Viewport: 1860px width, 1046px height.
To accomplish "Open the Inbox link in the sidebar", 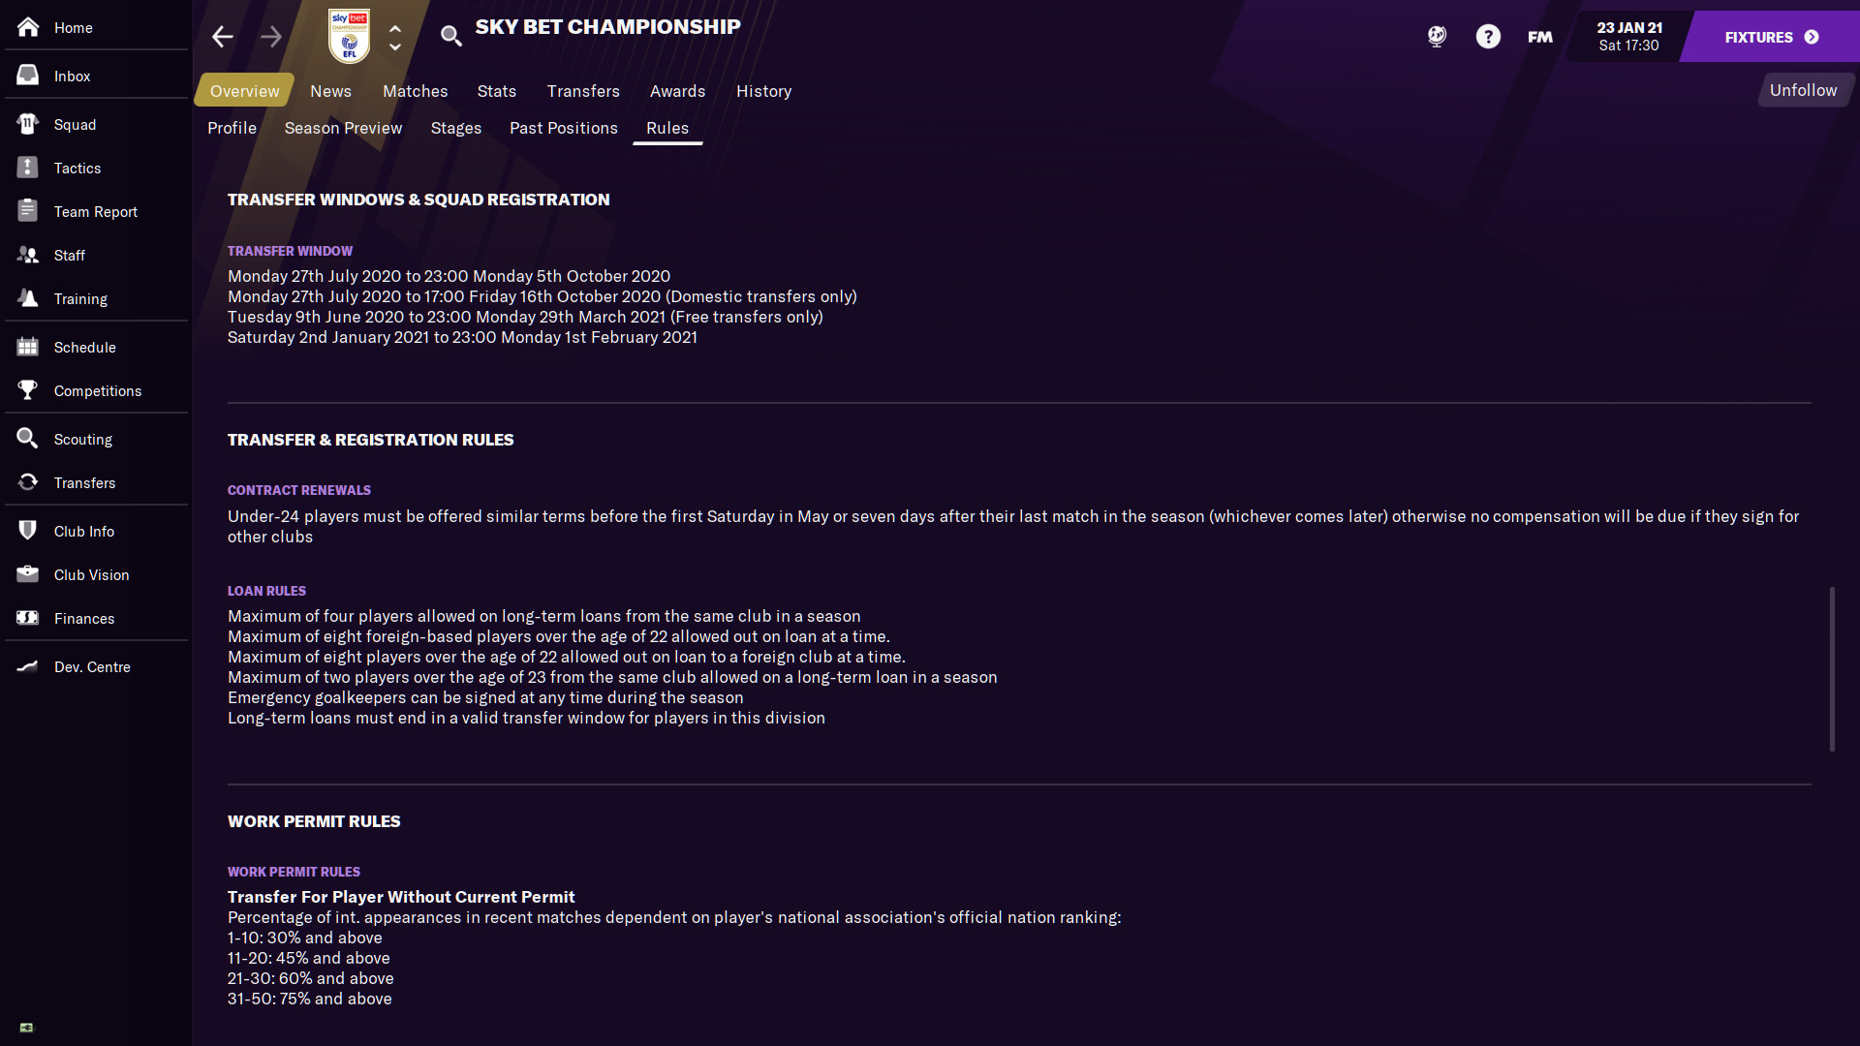I will [72, 77].
